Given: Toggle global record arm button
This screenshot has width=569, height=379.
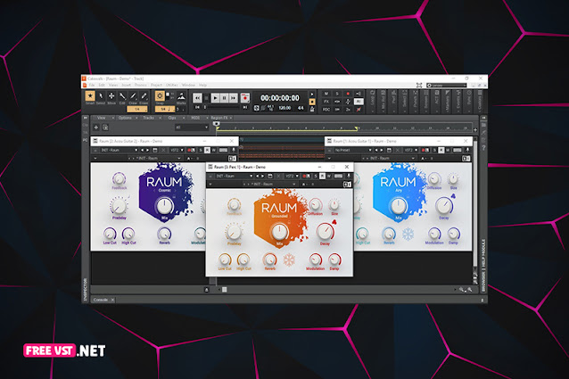Looking at the screenshot, I should point(348,94).
